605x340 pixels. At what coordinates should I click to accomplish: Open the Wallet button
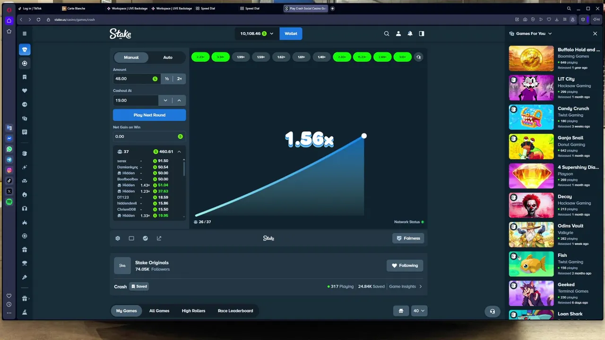291,34
